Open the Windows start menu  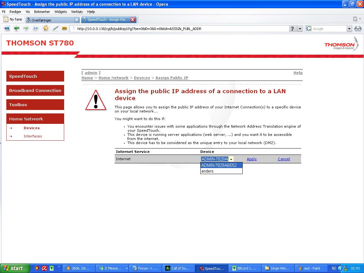(15, 268)
